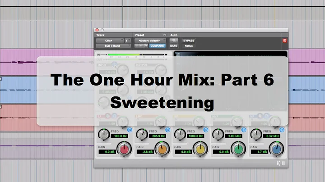Enable automation SAFE mode
The image size is (325, 182).
coord(174,45)
